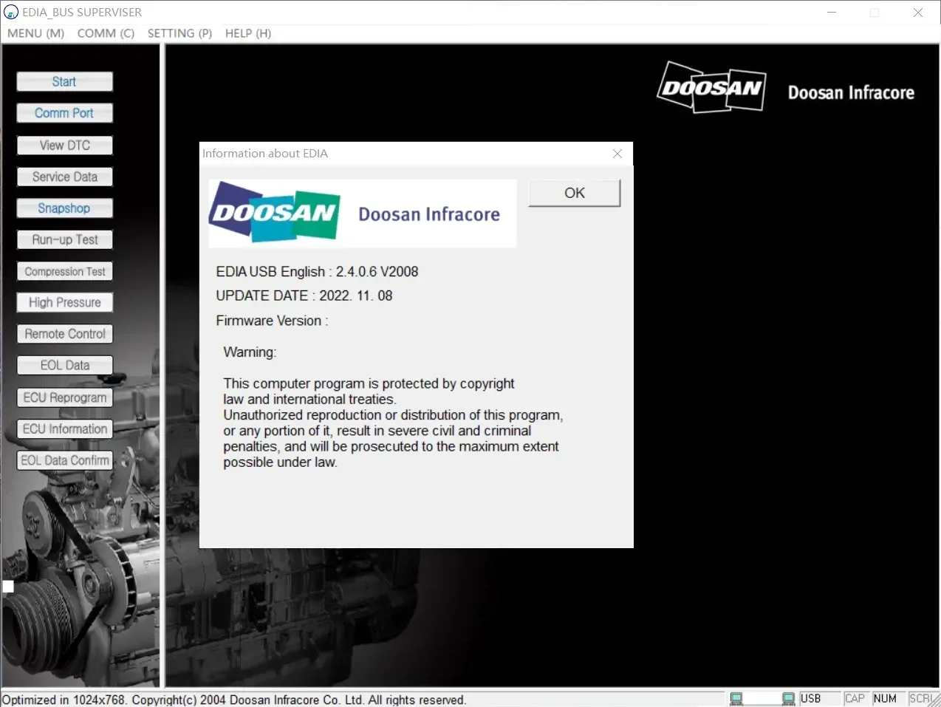Click the USB indicator in status bar
Image resolution: width=941 pixels, height=707 pixels.
811,699
